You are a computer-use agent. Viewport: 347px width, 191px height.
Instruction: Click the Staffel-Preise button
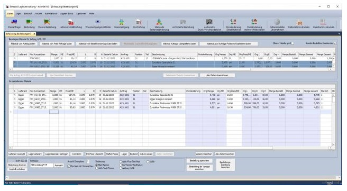click(x=112, y=154)
